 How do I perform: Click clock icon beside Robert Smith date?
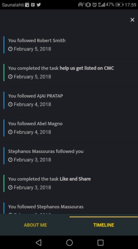(x=10, y=49)
